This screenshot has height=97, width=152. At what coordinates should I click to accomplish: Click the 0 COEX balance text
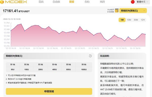click(111, 12)
